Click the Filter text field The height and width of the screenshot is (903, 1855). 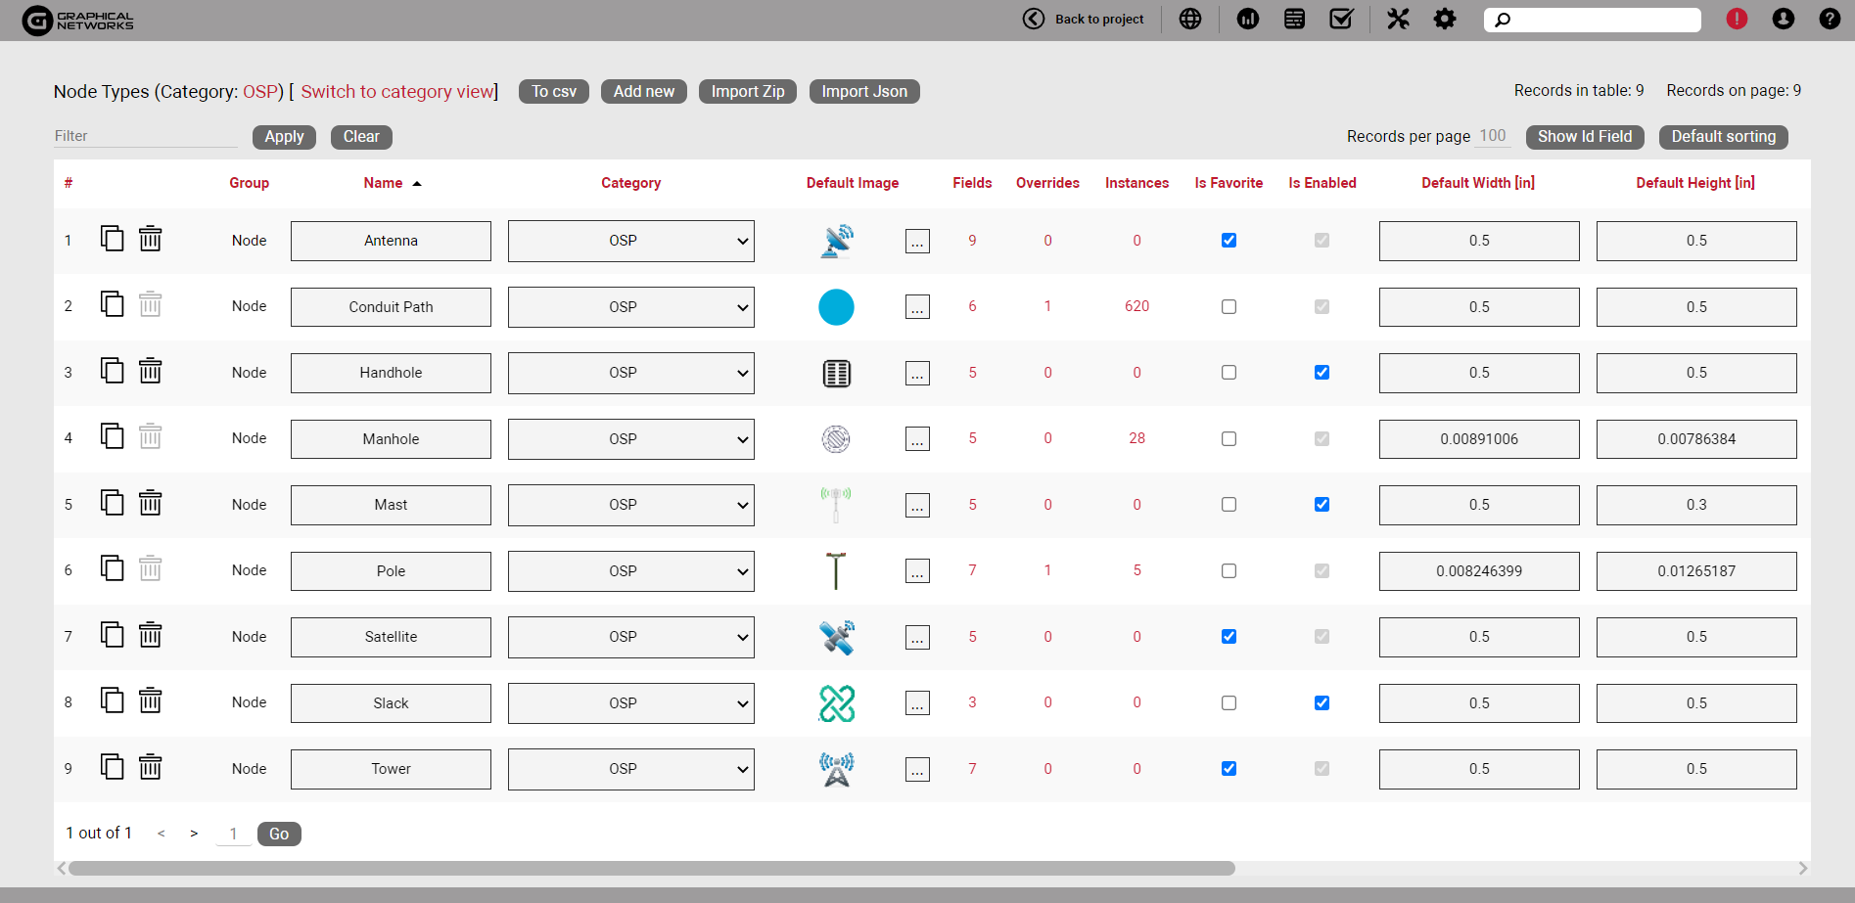tap(145, 136)
